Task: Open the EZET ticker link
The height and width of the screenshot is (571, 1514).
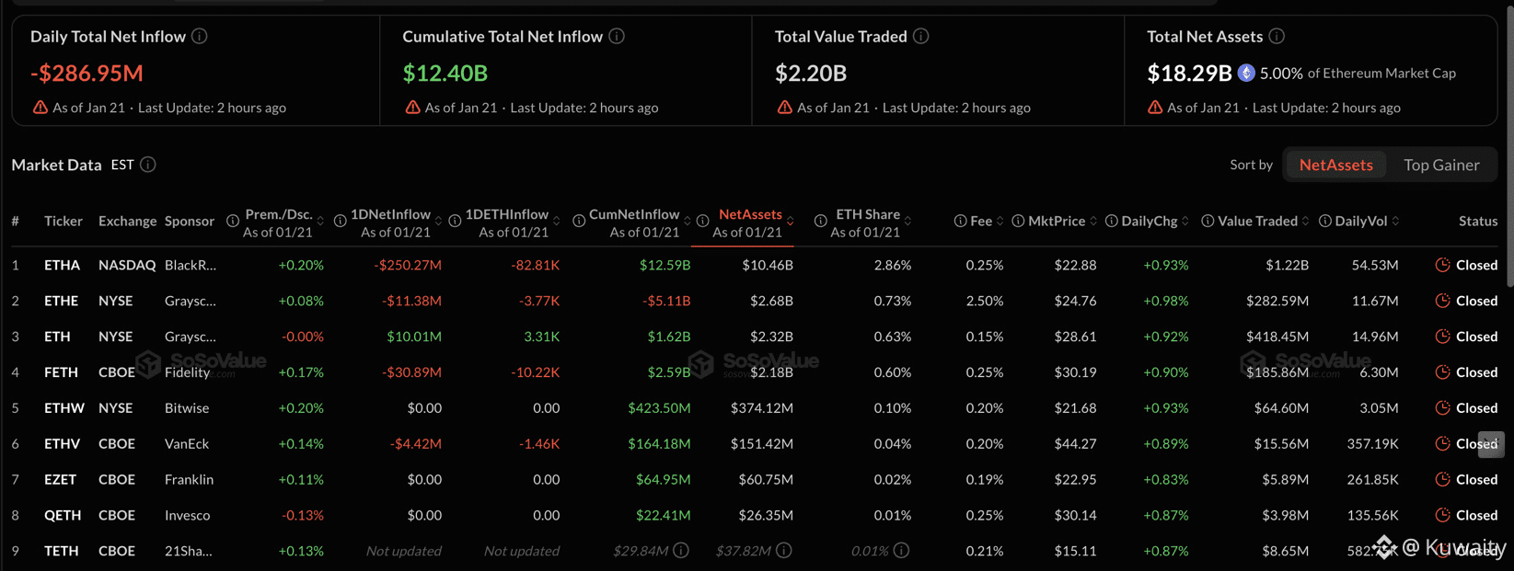Action: [x=60, y=479]
